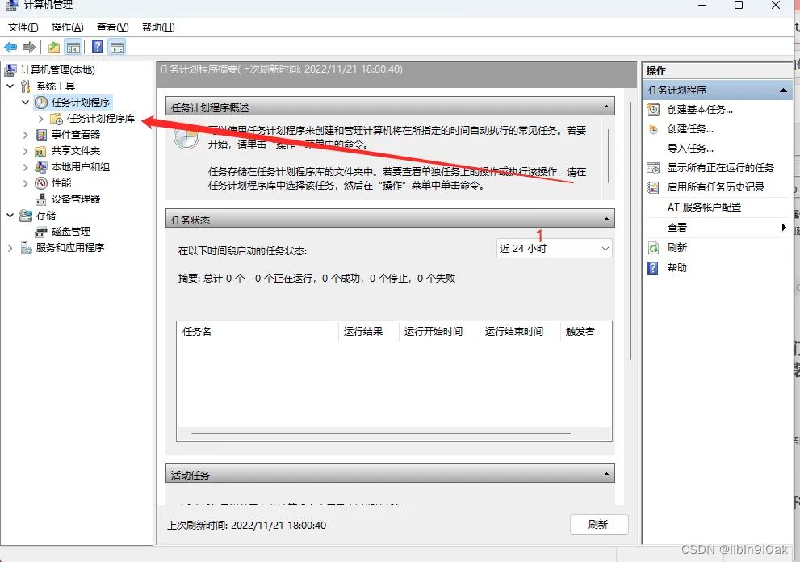Viewport: 800px width, 562px height.
Task: Click the green 刷新 icon in actions pane
Action: [x=653, y=248]
